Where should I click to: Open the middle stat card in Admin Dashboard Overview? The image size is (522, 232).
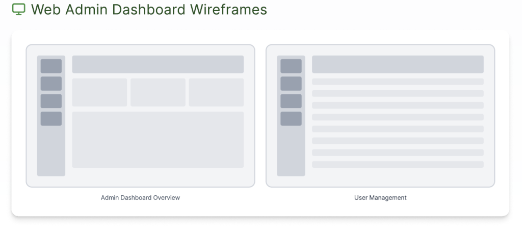pos(158,92)
